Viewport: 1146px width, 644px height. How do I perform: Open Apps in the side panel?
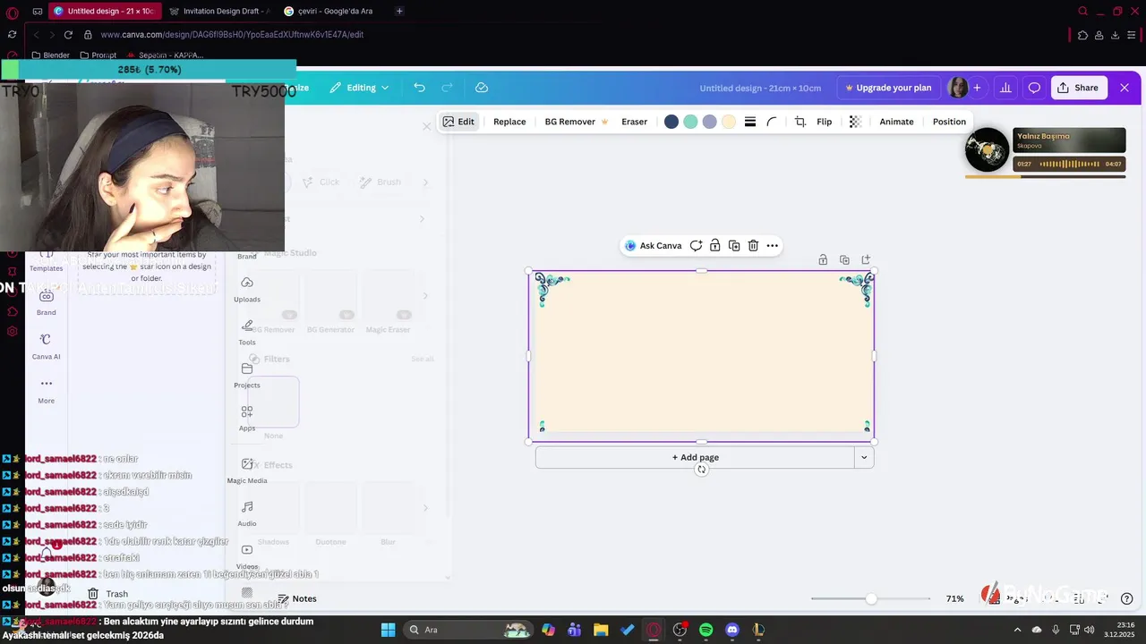pos(247,418)
